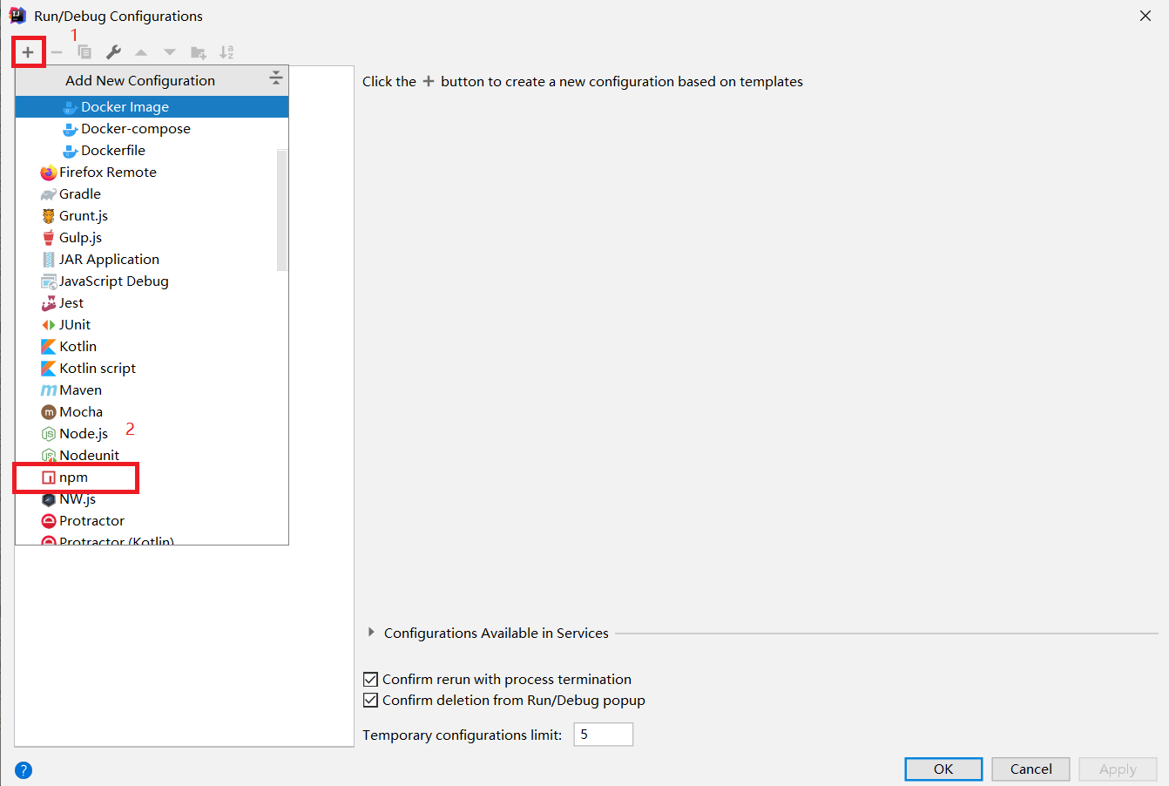Choose Kotlin configuration type

pyautogui.click(x=152, y=347)
